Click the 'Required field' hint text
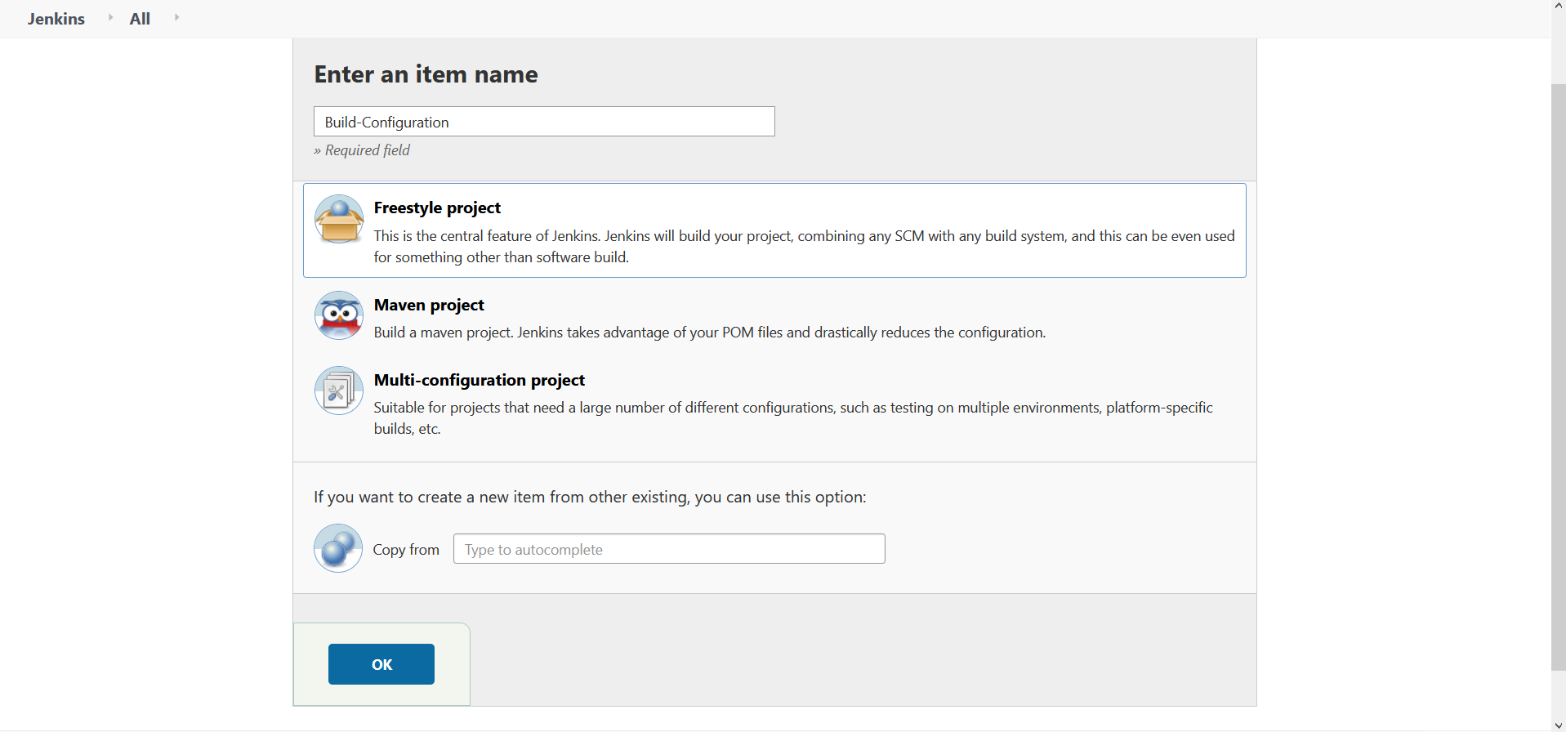The image size is (1566, 732). coord(362,150)
